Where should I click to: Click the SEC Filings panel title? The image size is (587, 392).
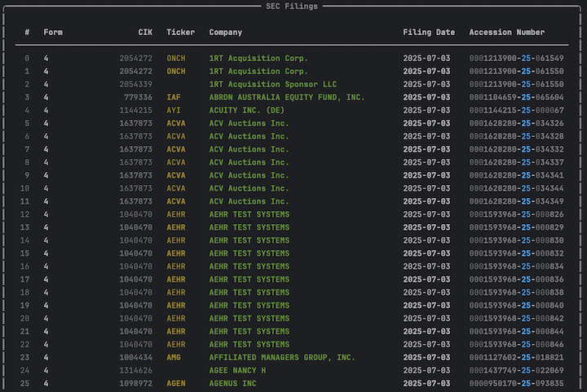tap(292, 6)
